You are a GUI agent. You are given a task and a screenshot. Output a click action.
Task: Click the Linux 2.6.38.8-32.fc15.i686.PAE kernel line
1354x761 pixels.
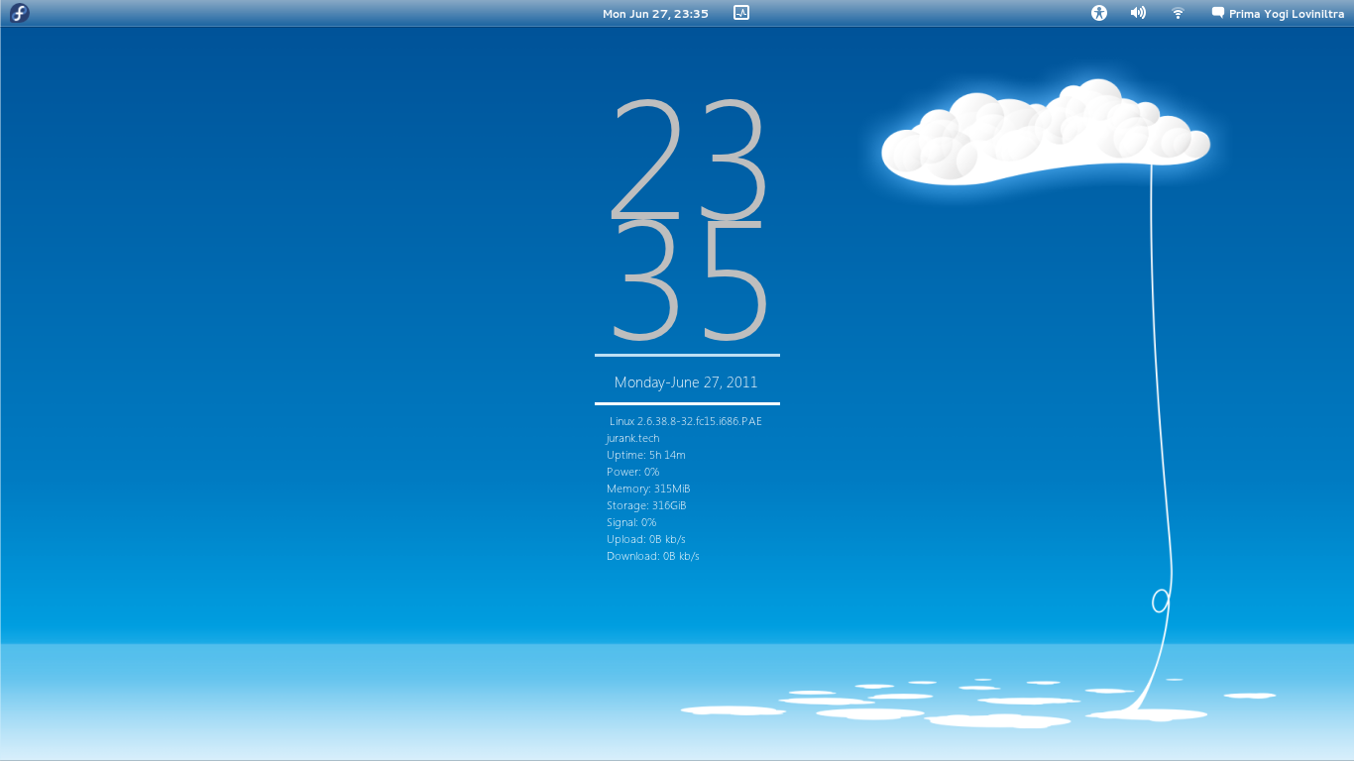point(686,421)
